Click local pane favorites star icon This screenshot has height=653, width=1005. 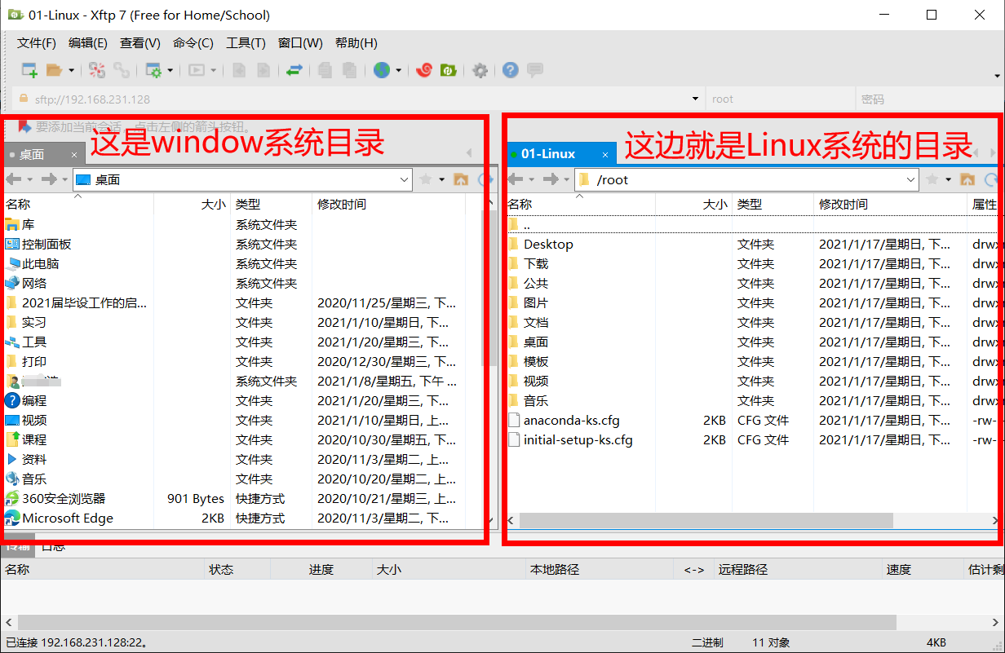426,179
